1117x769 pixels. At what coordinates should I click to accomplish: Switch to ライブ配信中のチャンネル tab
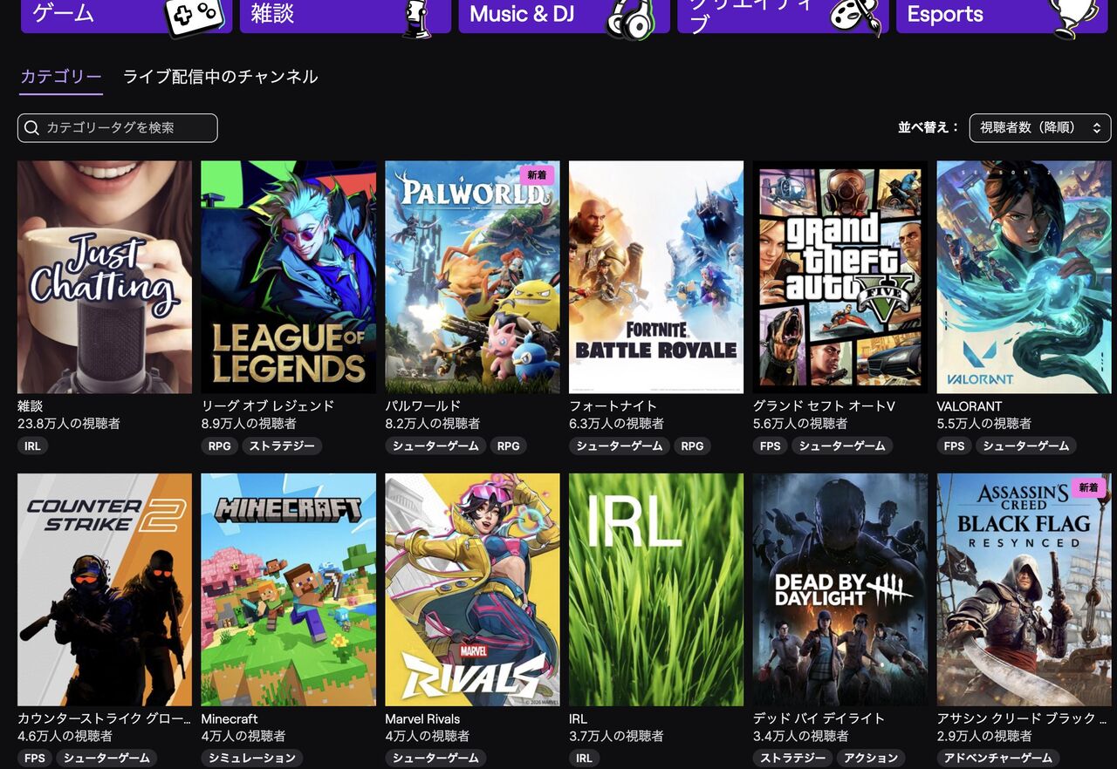tap(220, 77)
